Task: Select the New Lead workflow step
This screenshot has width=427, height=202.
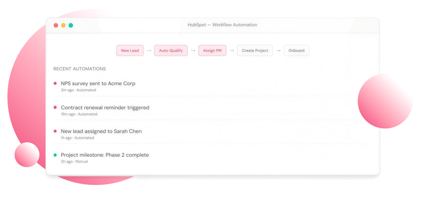Action: [x=130, y=51]
